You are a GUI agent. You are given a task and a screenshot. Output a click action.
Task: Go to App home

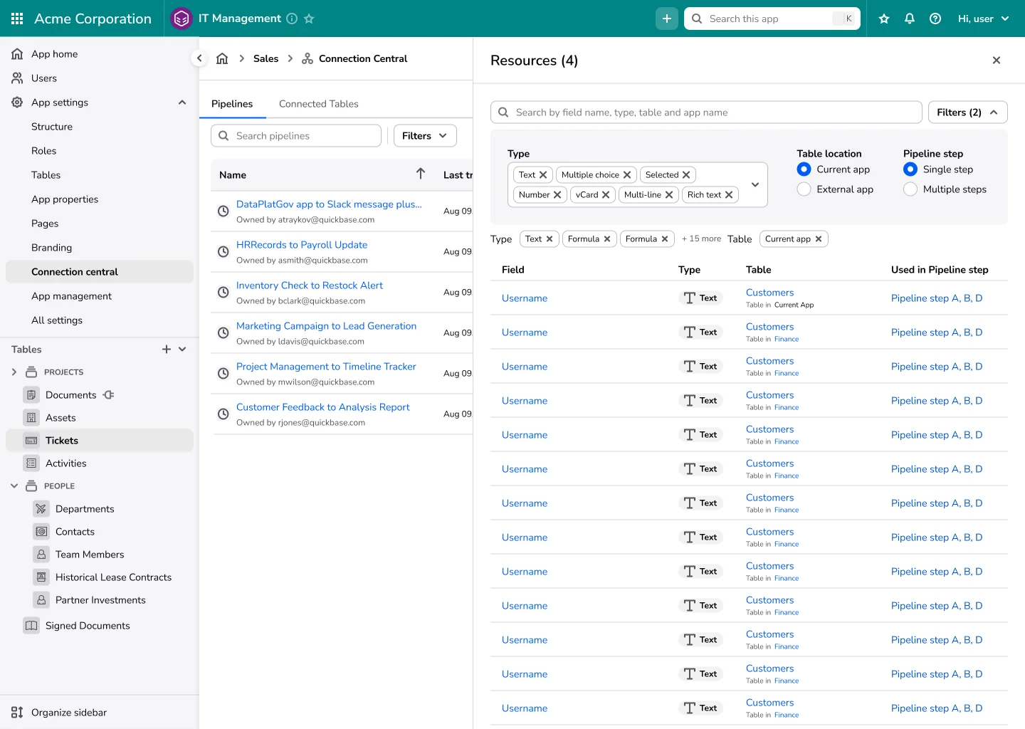point(54,54)
